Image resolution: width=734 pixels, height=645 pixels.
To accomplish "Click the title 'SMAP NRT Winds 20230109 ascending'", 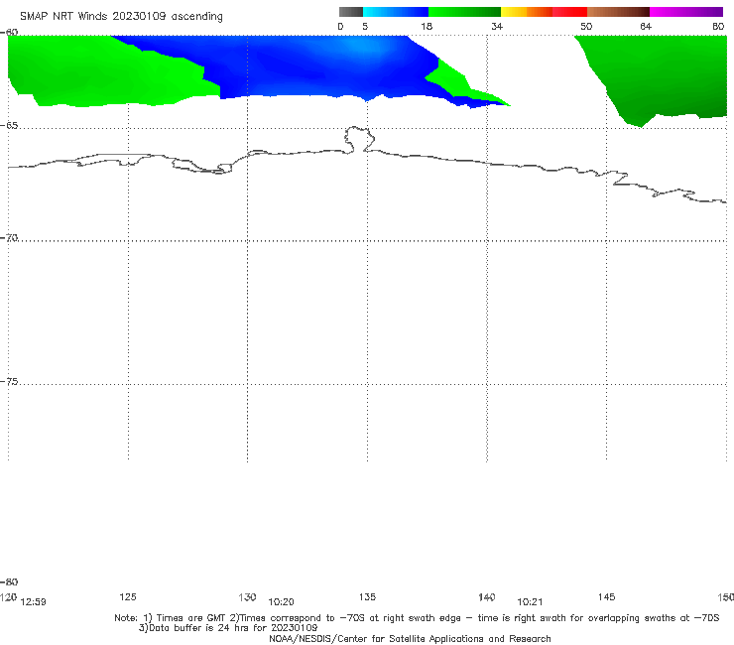I will coord(121,17).
